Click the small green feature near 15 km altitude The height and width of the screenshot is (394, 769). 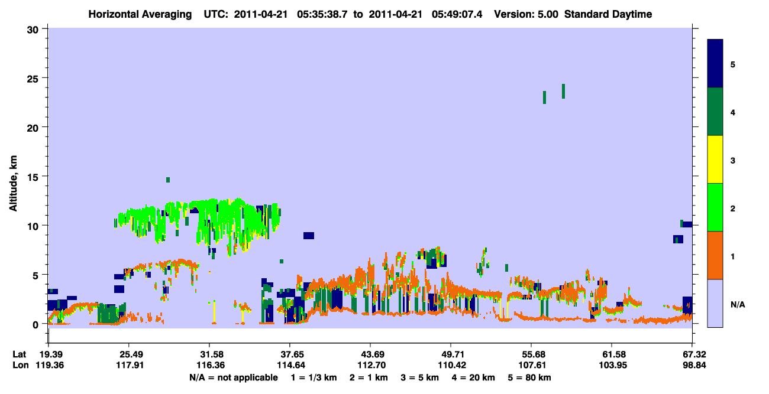click(x=168, y=180)
